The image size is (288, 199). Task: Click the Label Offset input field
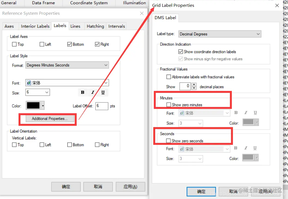click(101, 106)
